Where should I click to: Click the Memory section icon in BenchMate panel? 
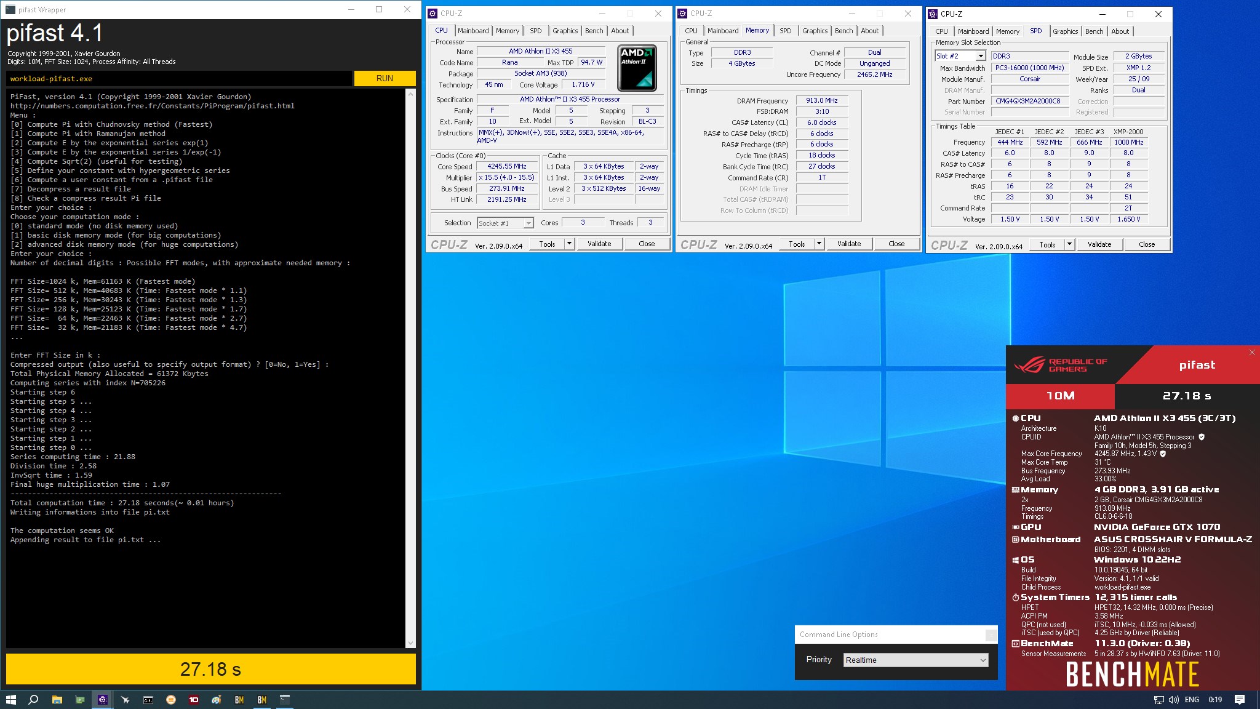coord(1015,490)
